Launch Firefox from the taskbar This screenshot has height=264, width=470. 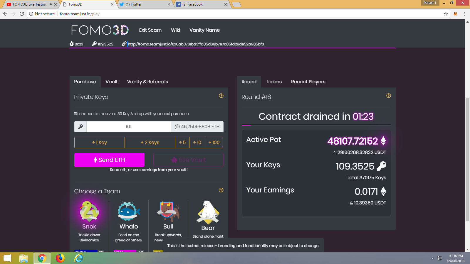(x=60, y=258)
